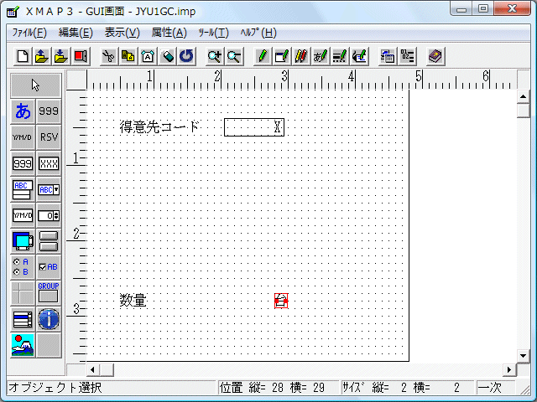Click the vertical scrollbar thumb
This screenshot has width=537, height=402.
coord(523,111)
